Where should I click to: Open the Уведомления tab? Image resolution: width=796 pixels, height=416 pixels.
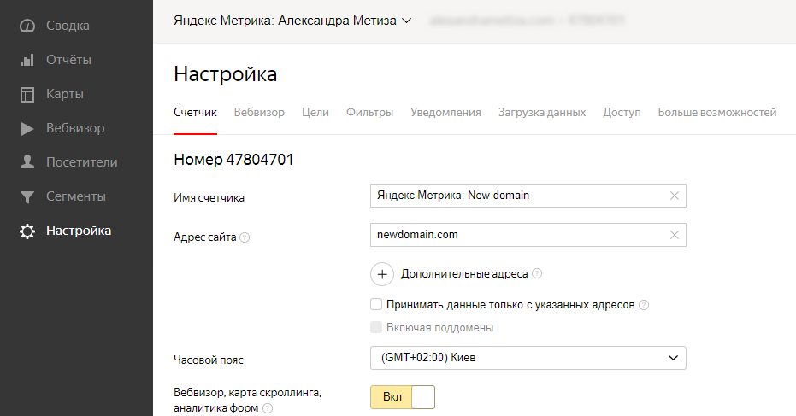(445, 113)
